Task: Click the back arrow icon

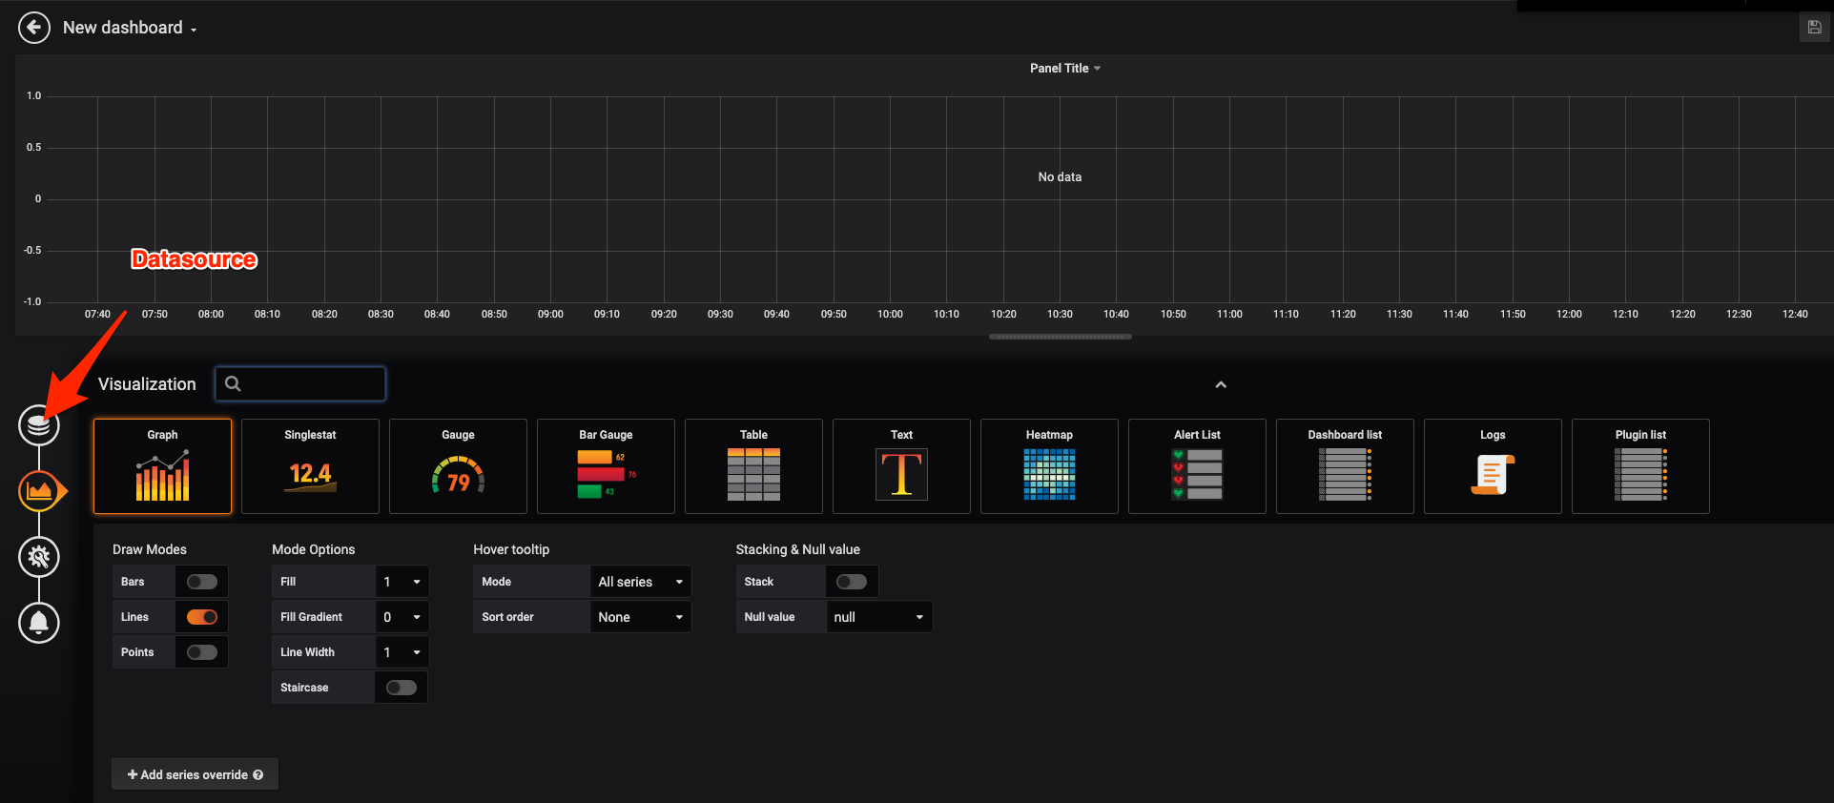Action: [34, 28]
